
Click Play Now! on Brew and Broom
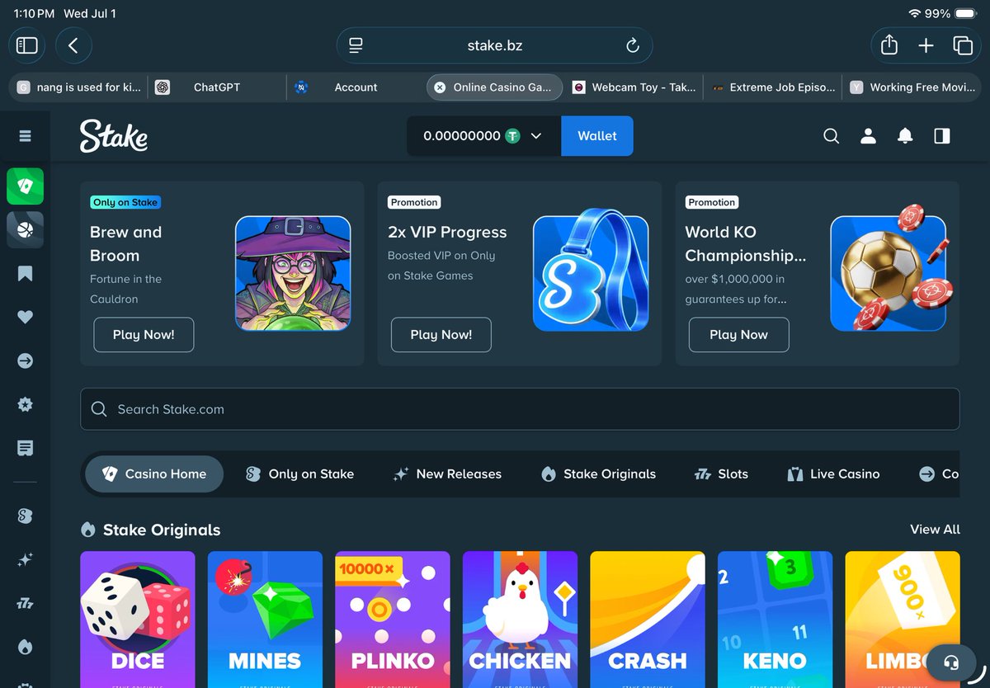(144, 334)
